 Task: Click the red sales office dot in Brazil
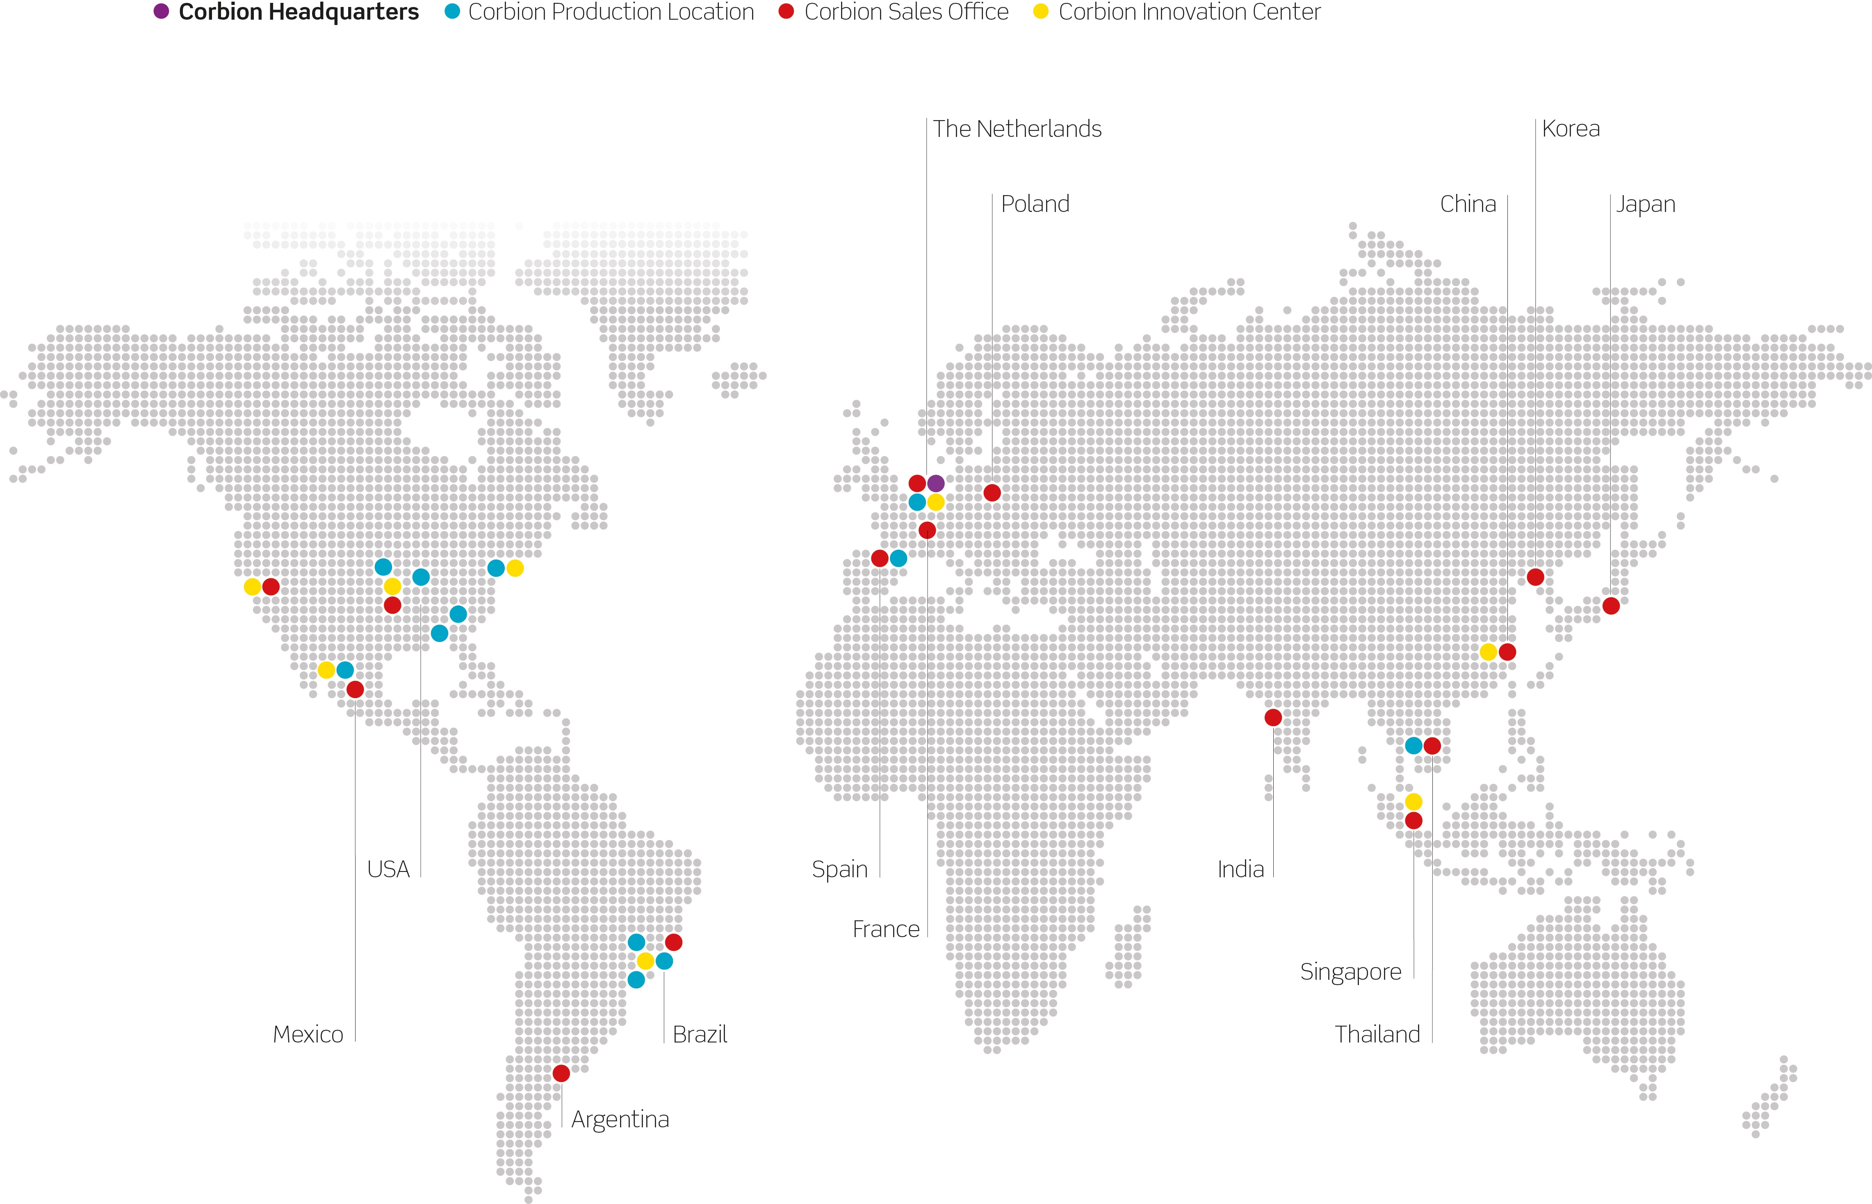point(673,942)
